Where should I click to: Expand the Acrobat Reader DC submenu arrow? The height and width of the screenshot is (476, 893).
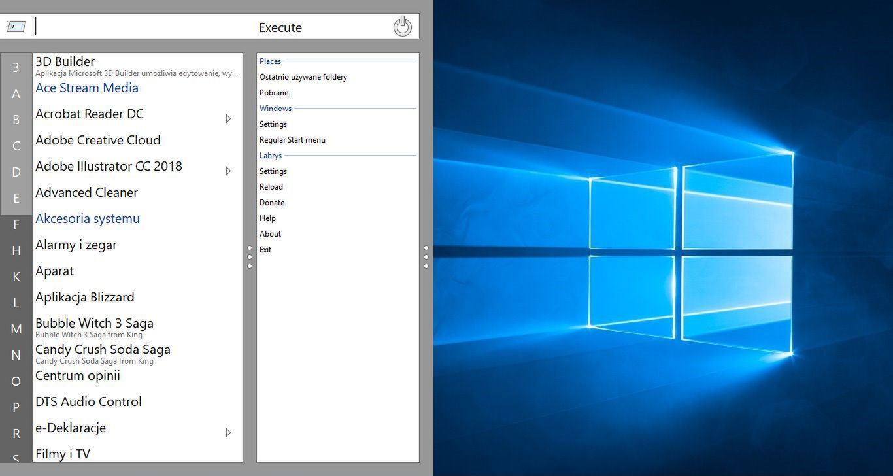[228, 119]
